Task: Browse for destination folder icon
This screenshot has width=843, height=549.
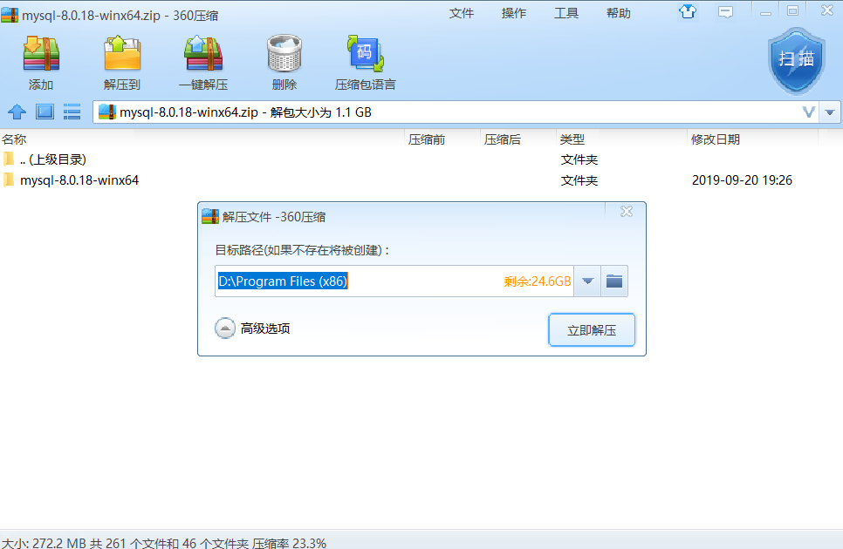Action: (614, 281)
